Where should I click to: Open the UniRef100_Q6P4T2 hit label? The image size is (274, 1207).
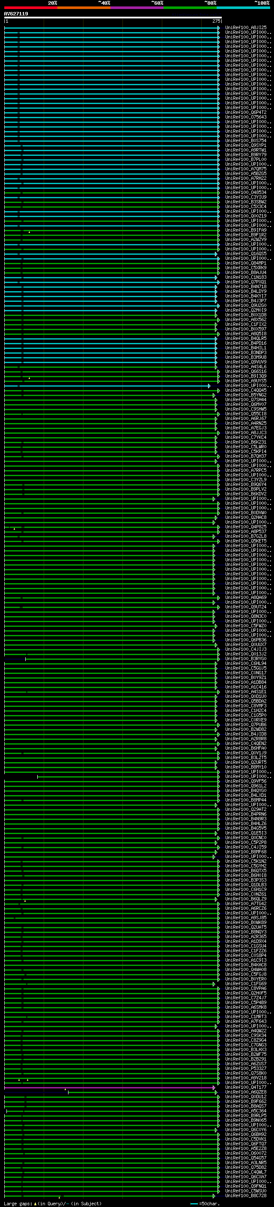coord(246,113)
